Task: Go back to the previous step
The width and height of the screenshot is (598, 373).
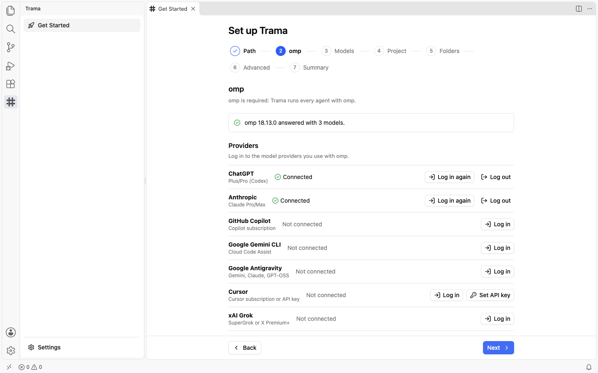Action: (245, 348)
